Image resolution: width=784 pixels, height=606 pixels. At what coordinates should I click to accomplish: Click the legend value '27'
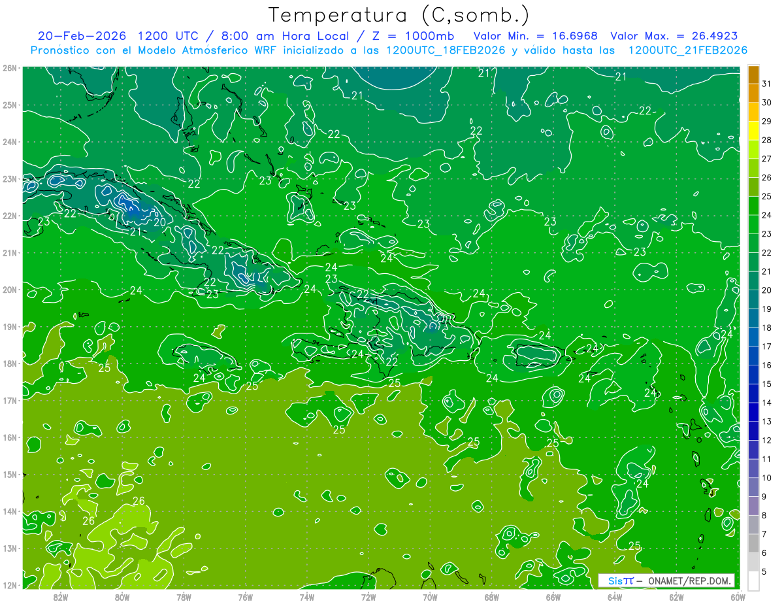click(766, 159)
